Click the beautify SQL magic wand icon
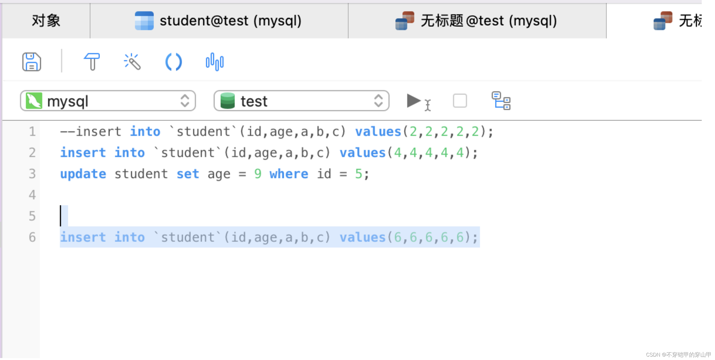Image resolution: width=715 pixels, height=360 pixels. click(x=132, y=62)
